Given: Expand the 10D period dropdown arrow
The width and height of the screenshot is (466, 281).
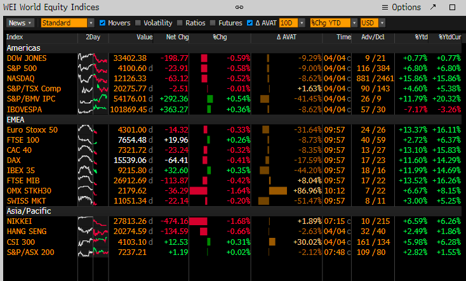Looking at the screenshot, I should (302, 23).
